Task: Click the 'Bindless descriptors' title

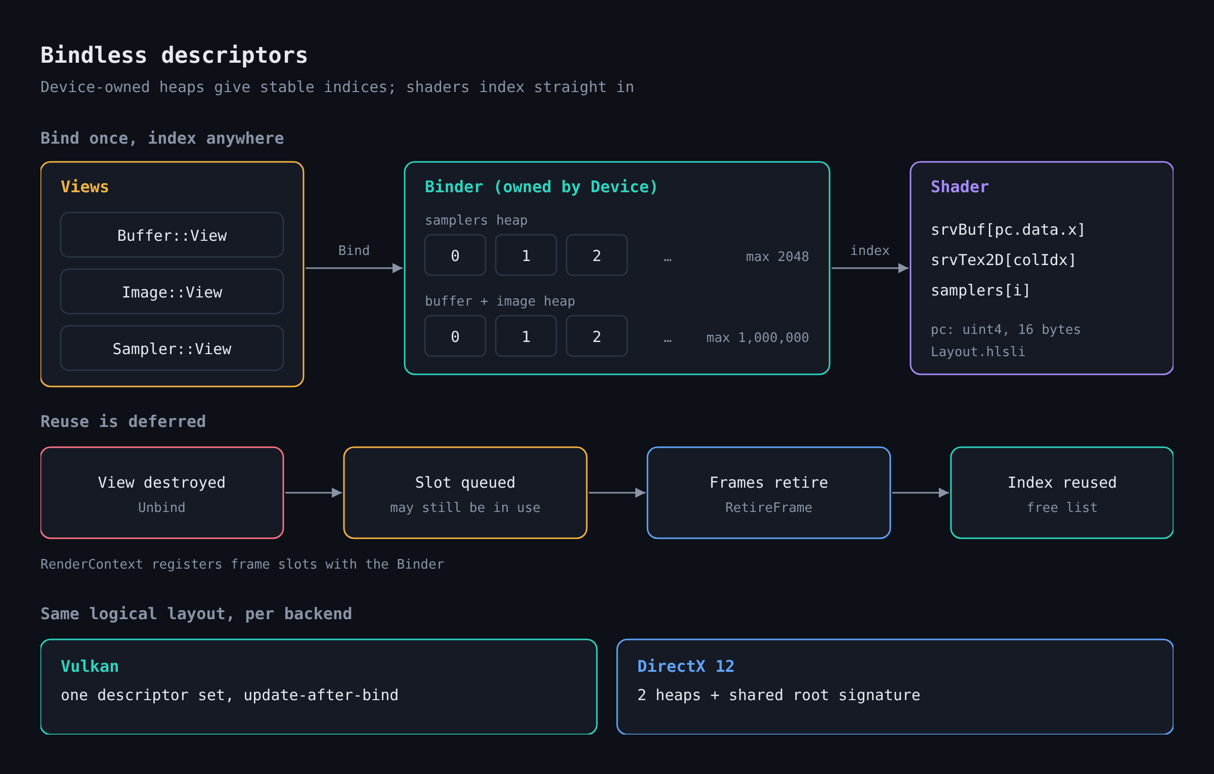Action: tap(174, 55)
